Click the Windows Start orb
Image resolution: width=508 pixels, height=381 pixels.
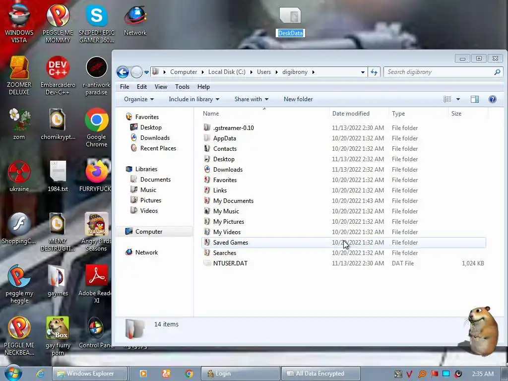[13, 373]
